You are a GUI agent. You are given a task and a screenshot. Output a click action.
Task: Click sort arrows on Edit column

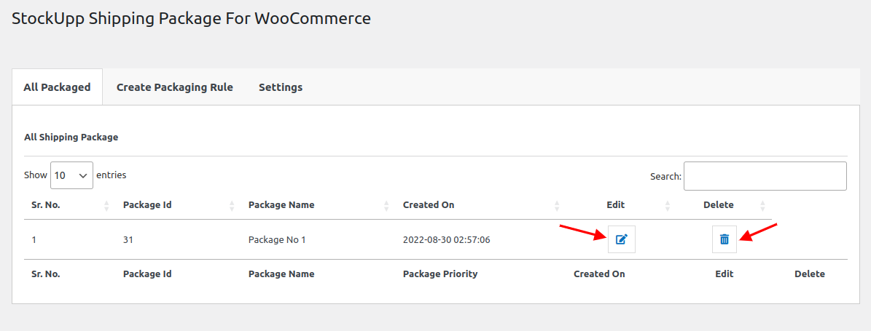click(668, 205)
